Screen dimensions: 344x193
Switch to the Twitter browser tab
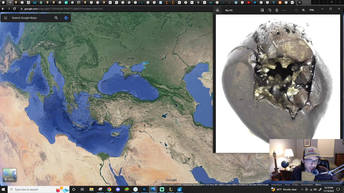pos(255,2)
